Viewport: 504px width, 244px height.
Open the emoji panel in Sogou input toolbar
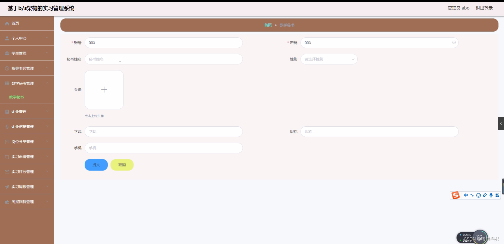pyautogui.click(x=478, y=195)
